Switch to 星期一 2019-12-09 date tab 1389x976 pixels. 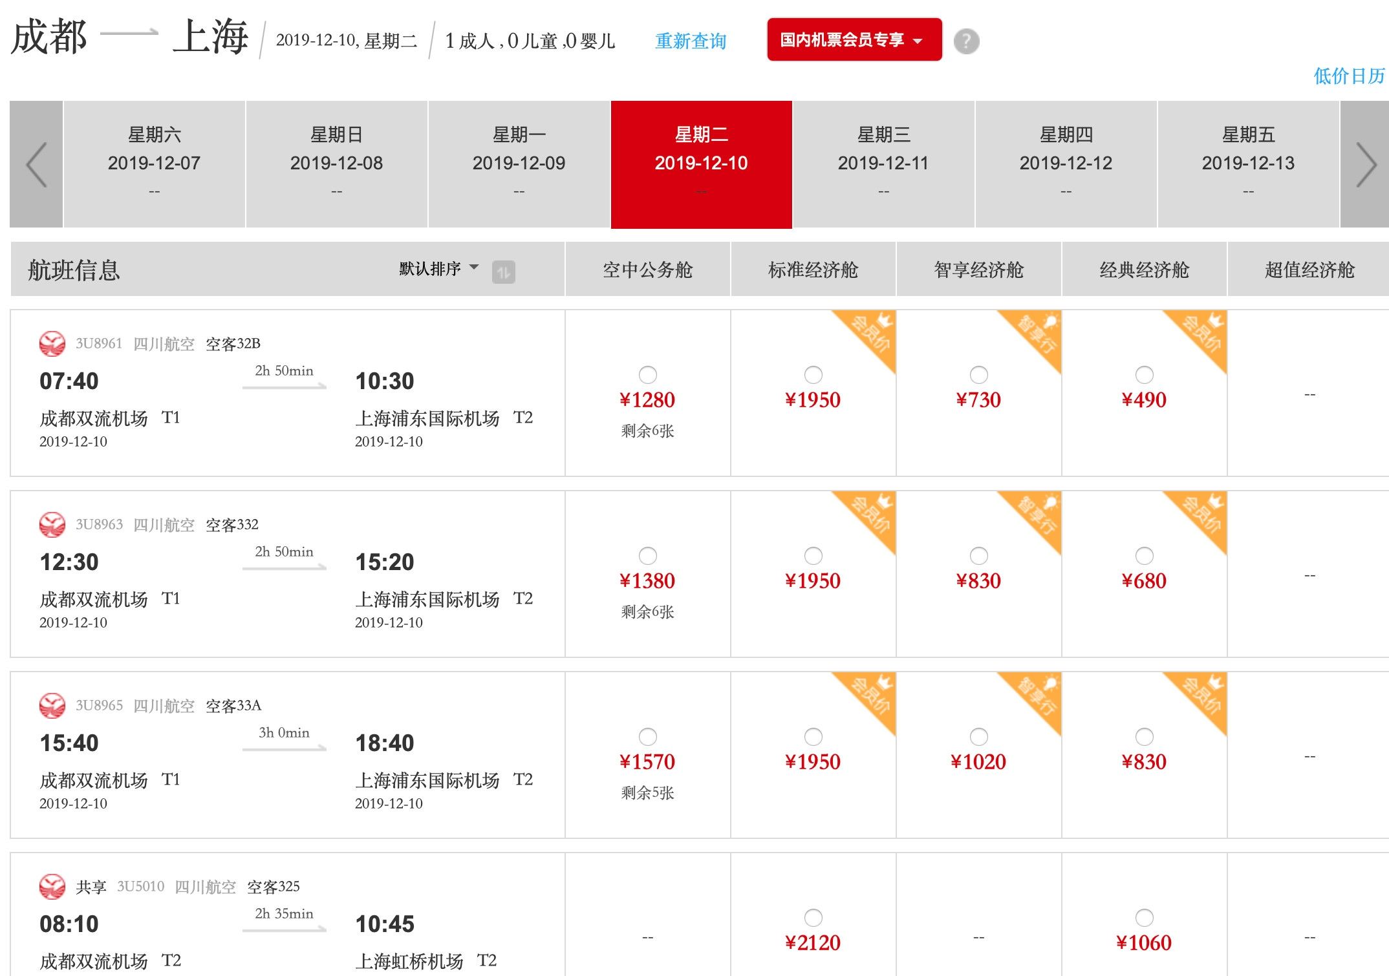point(519,164)
